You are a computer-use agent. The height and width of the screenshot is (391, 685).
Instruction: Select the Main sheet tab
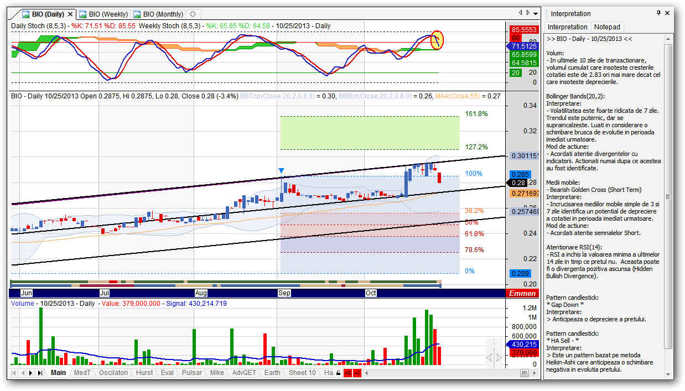(58, 373)
